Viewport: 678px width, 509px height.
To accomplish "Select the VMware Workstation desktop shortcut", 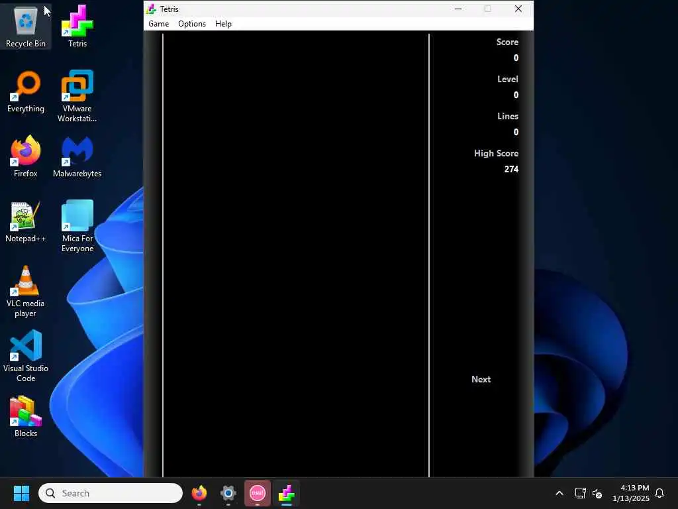I will point(77,96).
